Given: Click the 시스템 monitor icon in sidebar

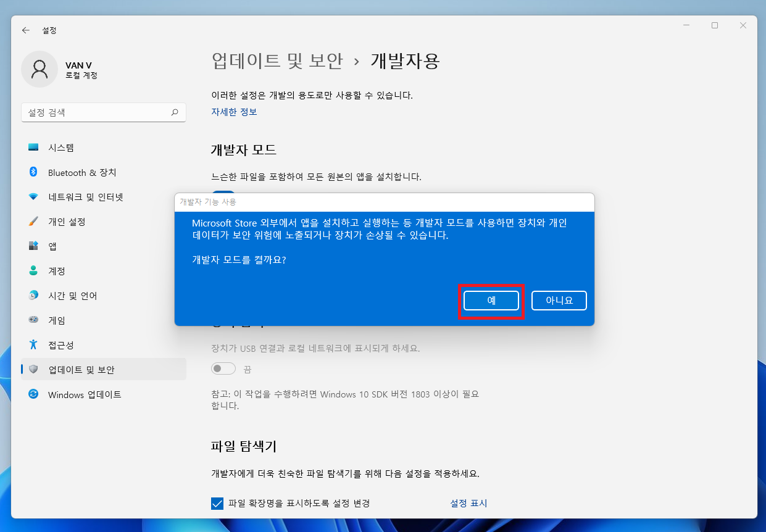Looking at the screenshot, I should click(x=33, y=148).
